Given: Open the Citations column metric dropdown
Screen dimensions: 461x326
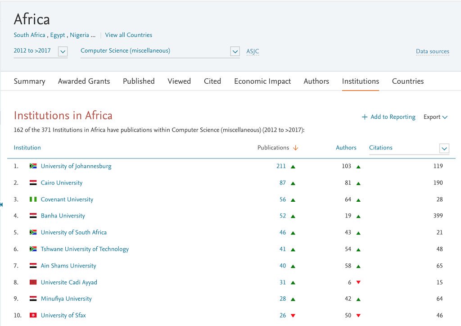Looking at the screenshot, I should click(x=444, y=149).
